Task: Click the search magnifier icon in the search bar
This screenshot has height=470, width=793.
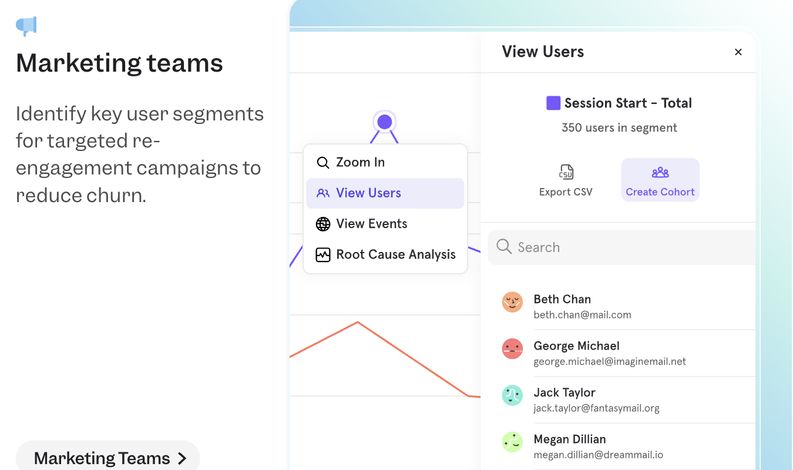Action: [503, 247]
